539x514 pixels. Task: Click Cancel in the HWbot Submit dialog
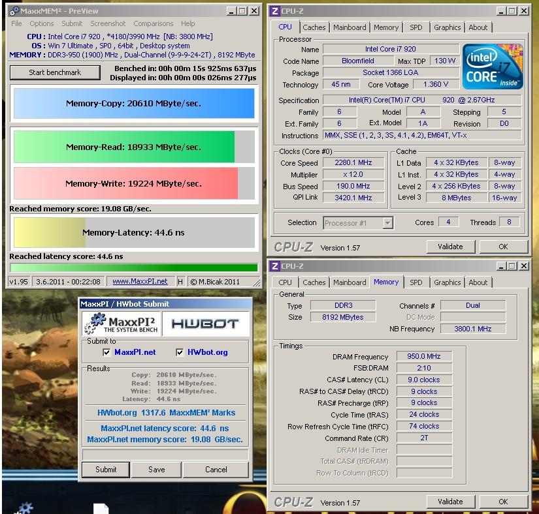(216, 470)
